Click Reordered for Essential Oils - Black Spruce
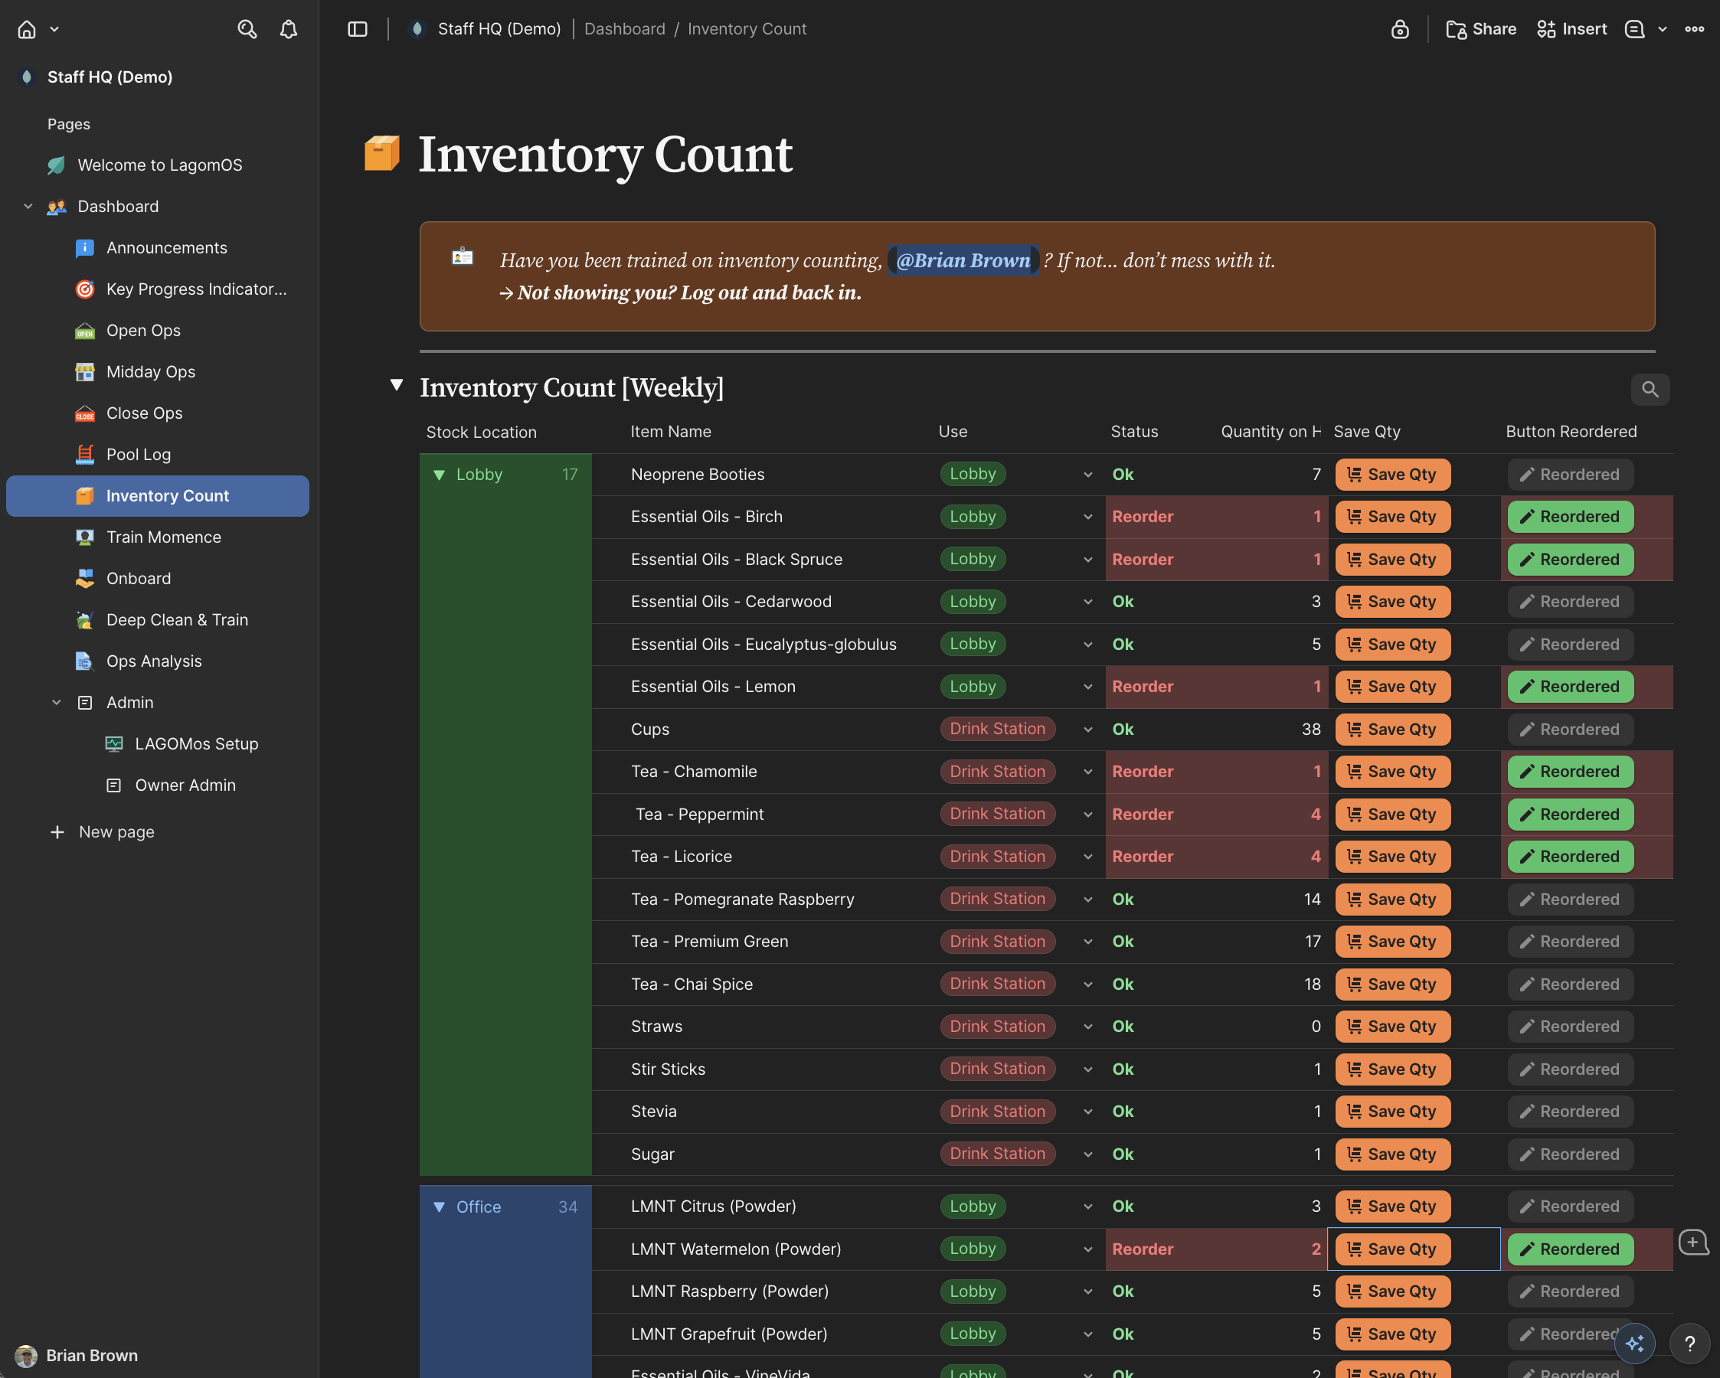 (1570, 560)
